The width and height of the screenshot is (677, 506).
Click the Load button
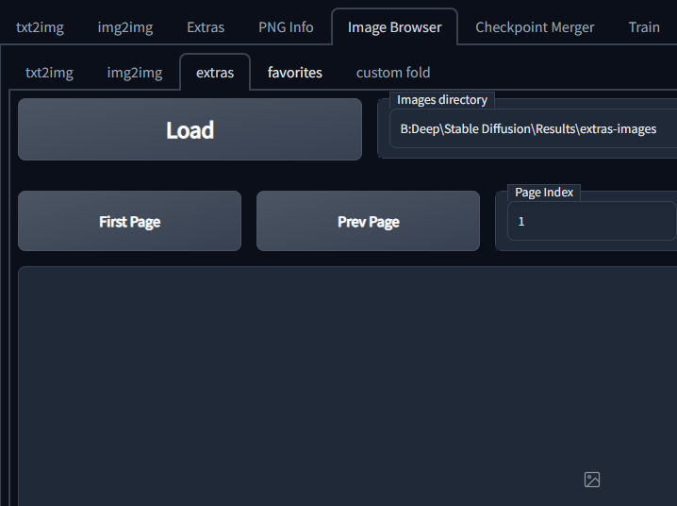(190, 129)
